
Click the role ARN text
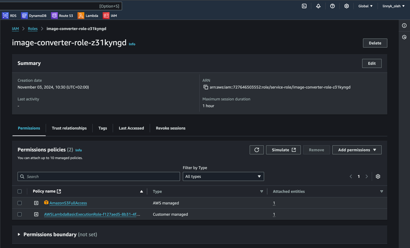pos(280,87)
